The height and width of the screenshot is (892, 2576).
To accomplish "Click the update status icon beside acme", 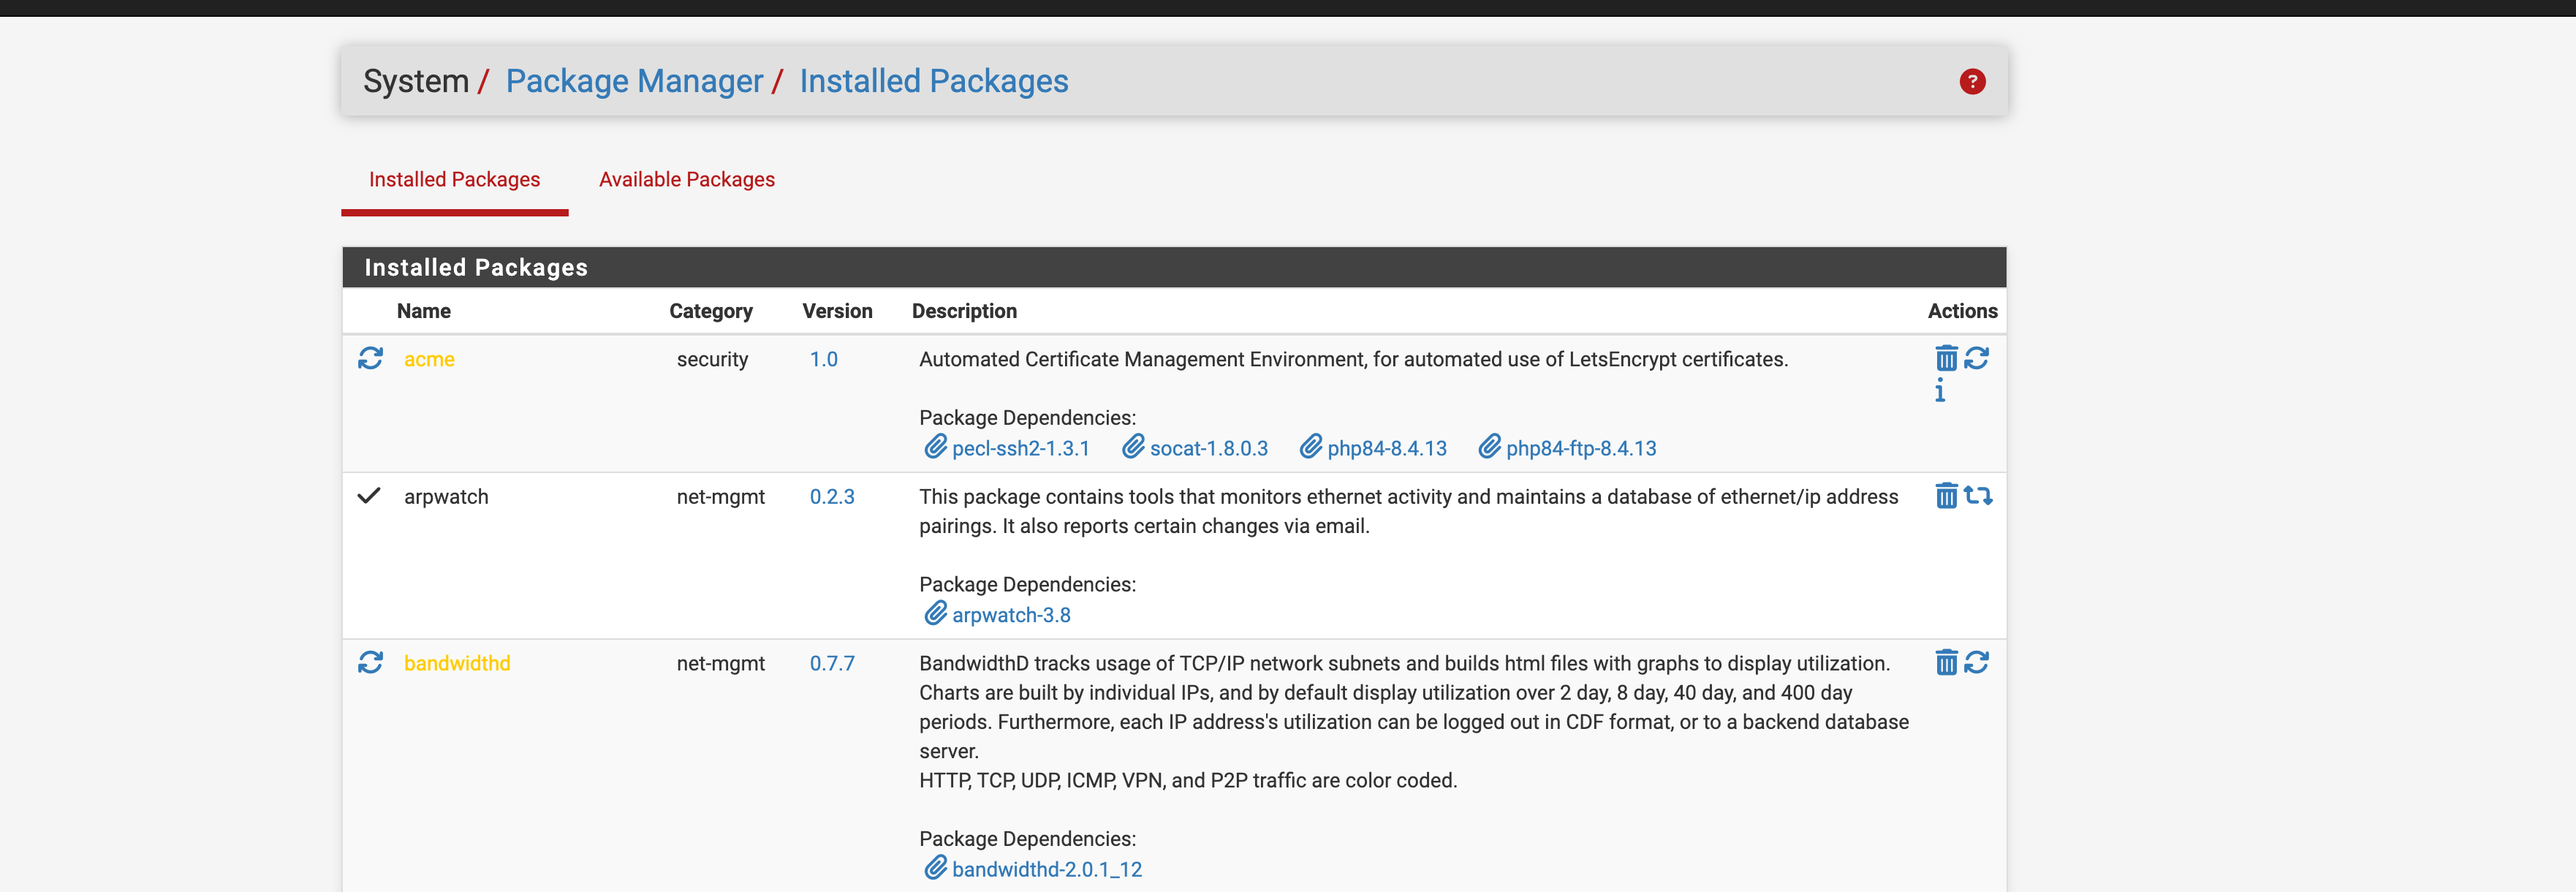I will pos(370,359).
